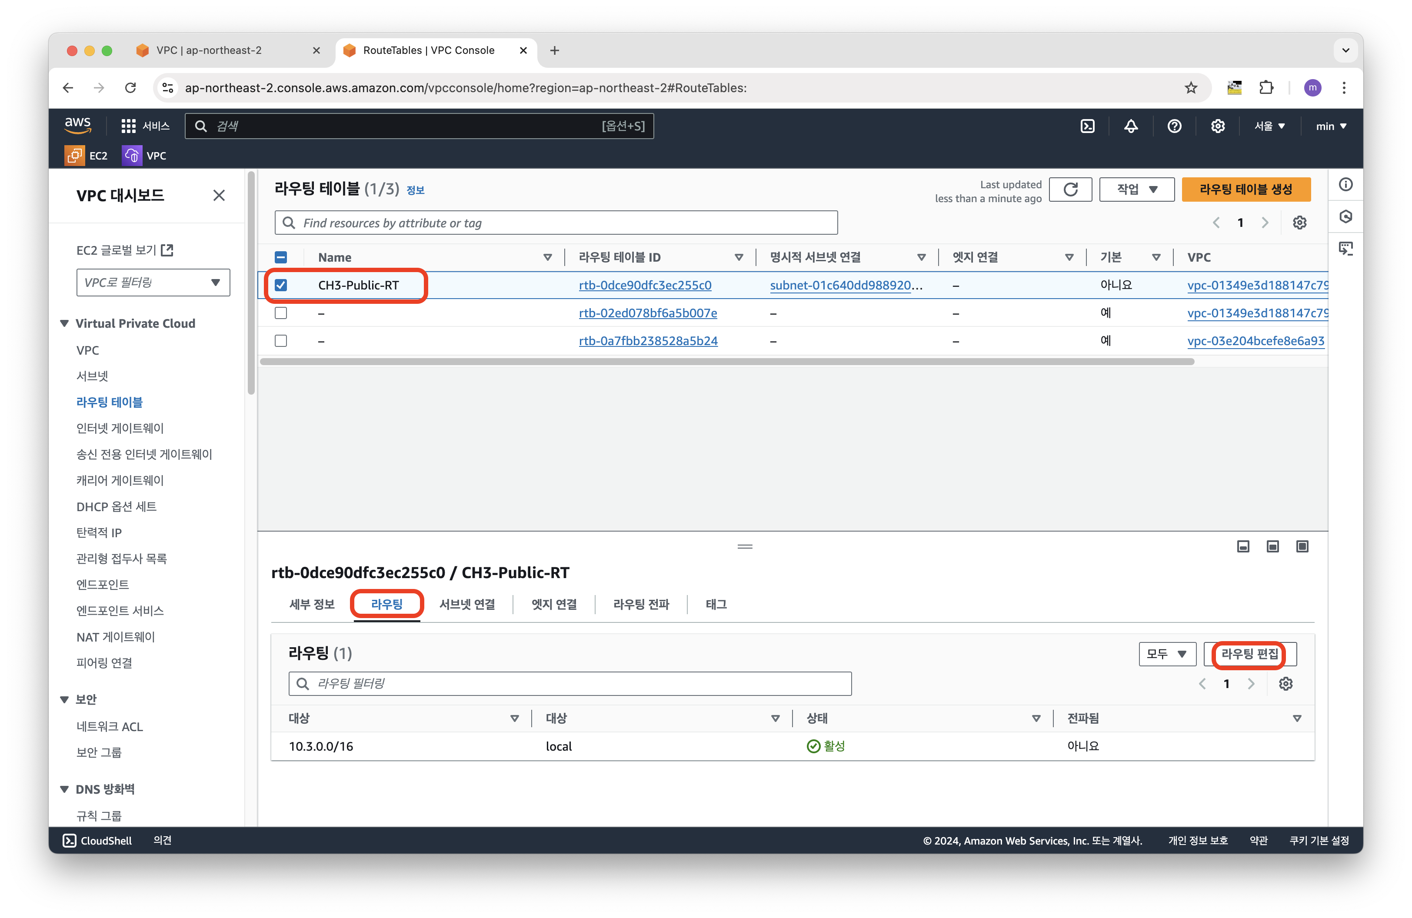Open the rtb-0dce90dfc3ec255c0 link
1412x918 pixels.
(645, 285)
